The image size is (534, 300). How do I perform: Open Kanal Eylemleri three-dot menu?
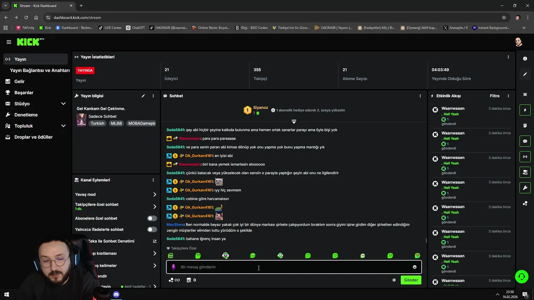pyautogui.click(x=153, y=180)
